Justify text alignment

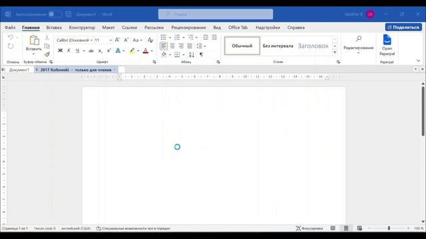[x=190, y=46]
